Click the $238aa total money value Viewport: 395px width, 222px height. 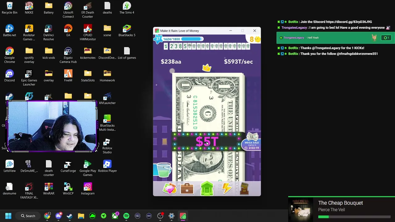tap(171, 62)
